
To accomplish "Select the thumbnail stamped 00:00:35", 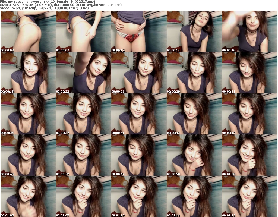I will coord(28,114).
